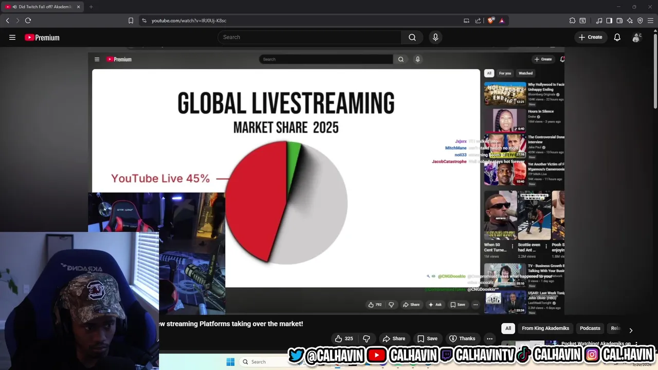Open the YouTube guide hamburger menu
658x370 pixels.
(12, 37)
